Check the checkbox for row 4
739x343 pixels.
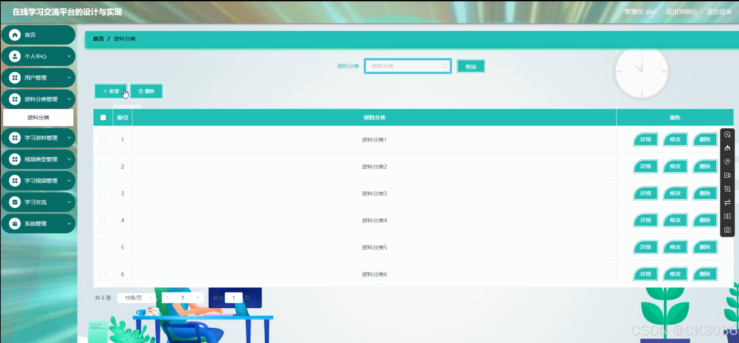102,220
